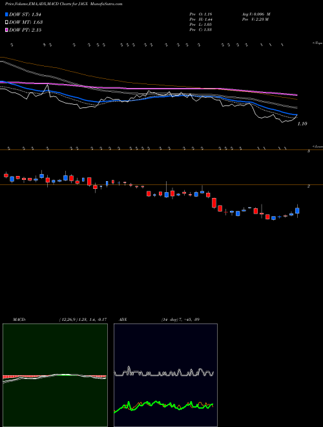The height and width of the screenshot is (427, 323).
Task: Click the MACD panel title label
Action: (x=19, y=320)
